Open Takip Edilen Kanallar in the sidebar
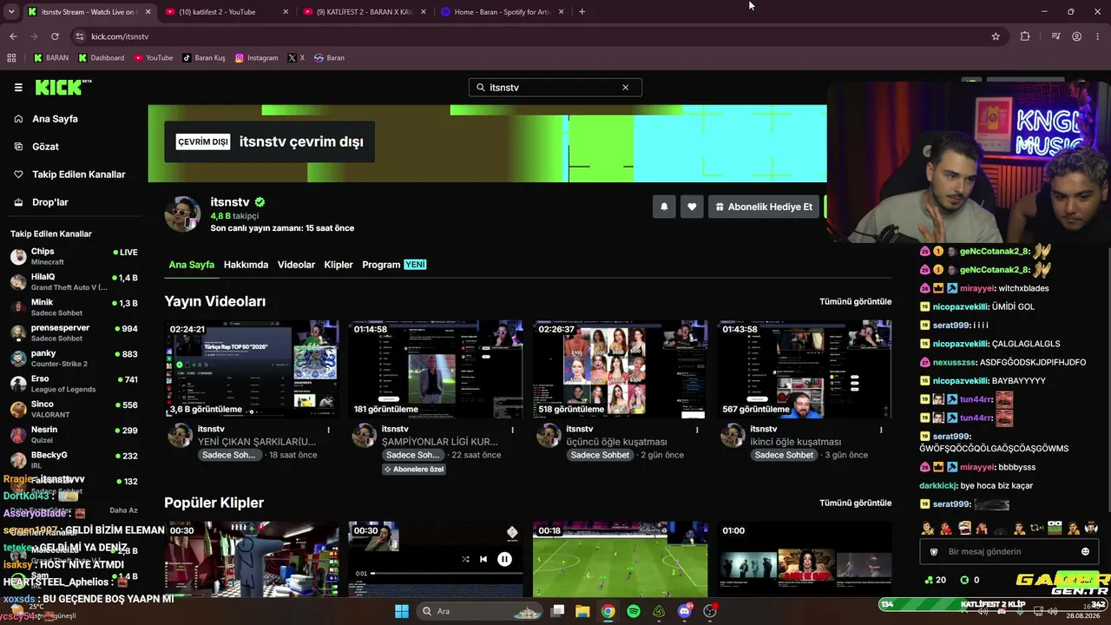1111x625 pixels. pyautogui.click(x=78, y=174)
